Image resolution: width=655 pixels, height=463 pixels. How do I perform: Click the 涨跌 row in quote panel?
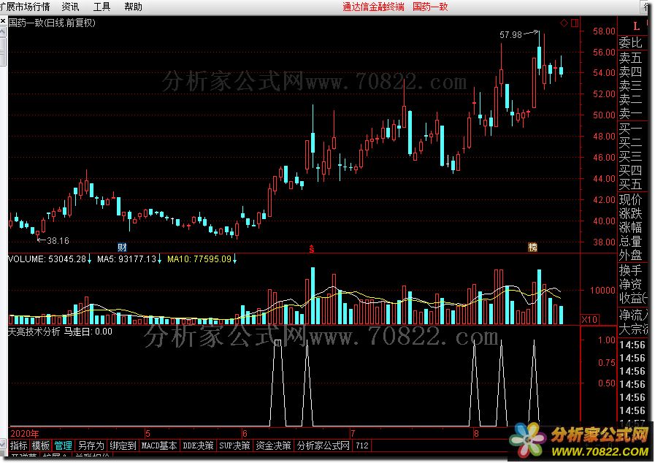point(630,213)
